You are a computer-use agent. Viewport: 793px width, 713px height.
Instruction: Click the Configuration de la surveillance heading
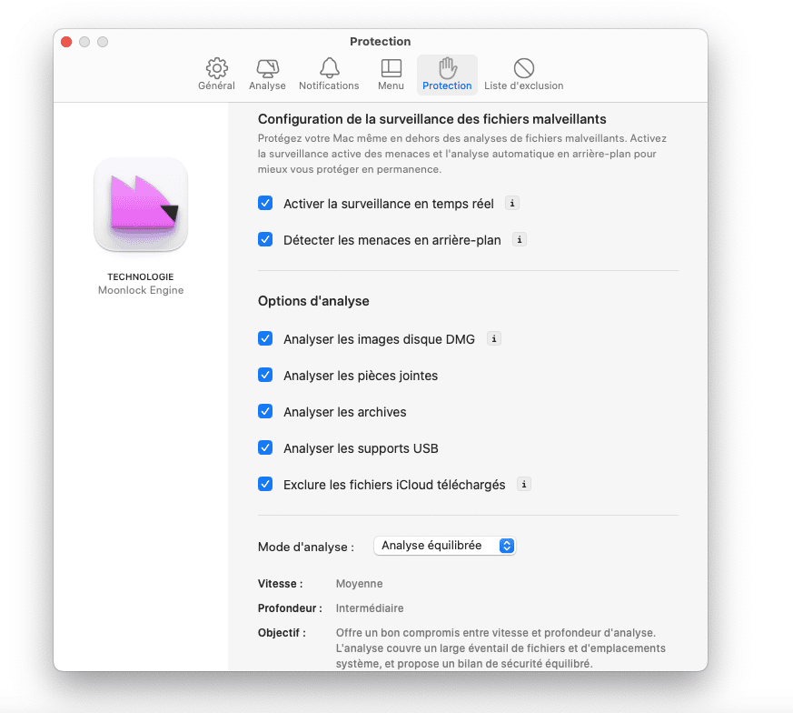click(431, 119)
